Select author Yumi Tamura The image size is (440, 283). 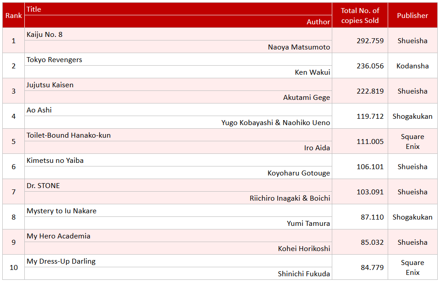pos(308,223)
